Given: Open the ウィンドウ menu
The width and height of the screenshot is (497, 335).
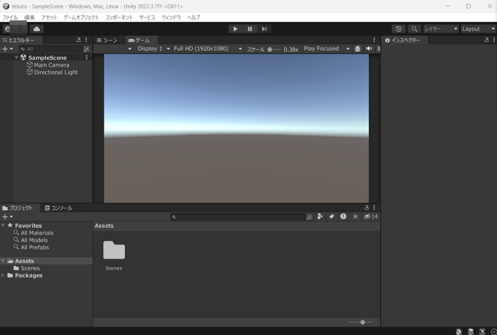Looking at the screenshot, I should (x=171, y=17).
